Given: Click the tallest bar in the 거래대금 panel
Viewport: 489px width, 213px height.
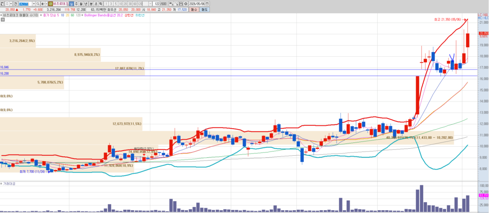Looking at the screenshot, I should tap(421, 199).
